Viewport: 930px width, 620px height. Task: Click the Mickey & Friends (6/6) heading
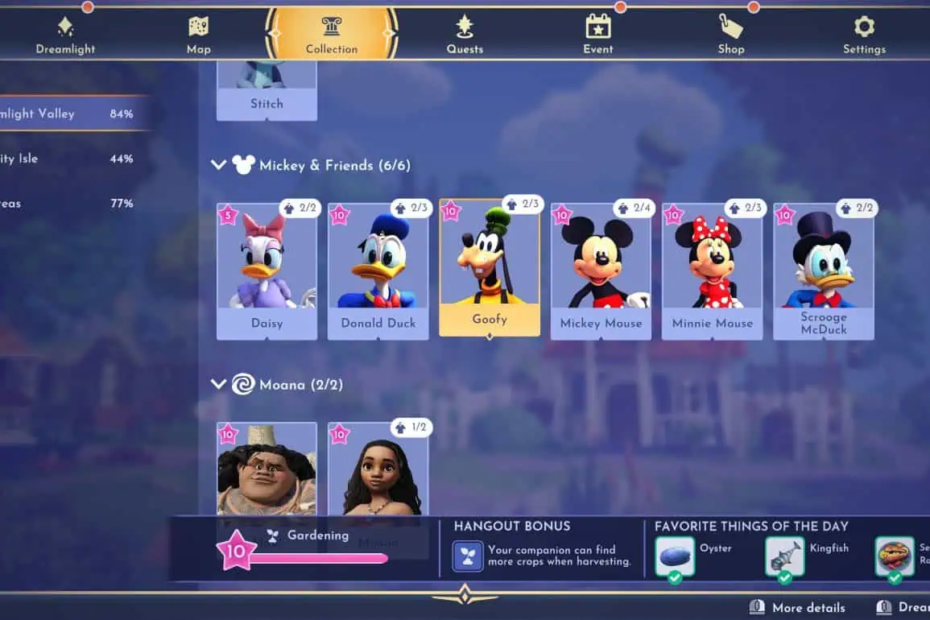tap(335, 165)
